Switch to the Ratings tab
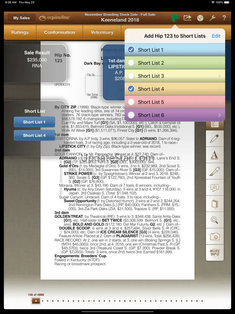This screenshot has width=235, height=314. [x=20, y=32]
